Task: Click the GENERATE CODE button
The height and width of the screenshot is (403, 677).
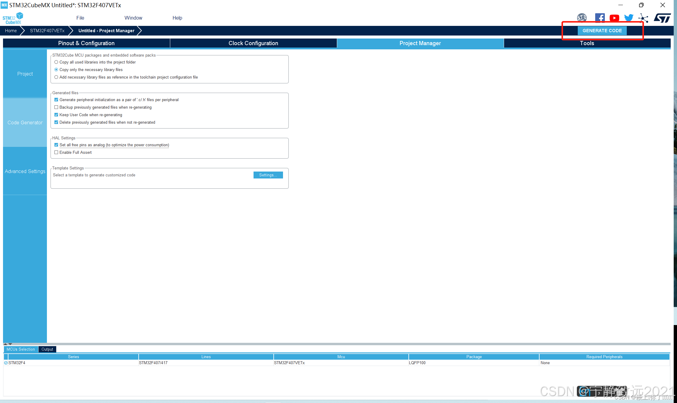Action: click(x=602, y=31)
